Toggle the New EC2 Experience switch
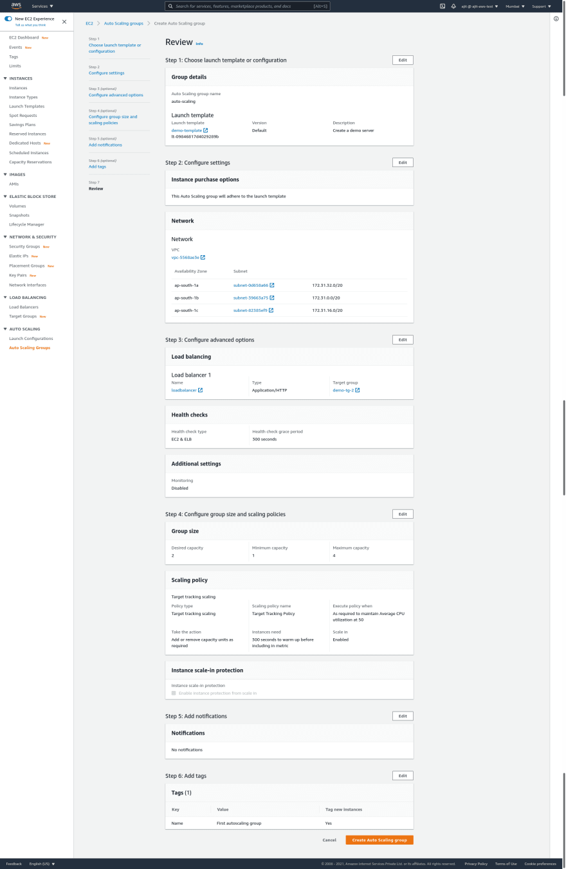This screenshot has width=566, height=869. coord(8,19)
